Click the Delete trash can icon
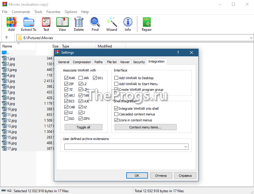 pyautogui.click(x=79, y=22)
